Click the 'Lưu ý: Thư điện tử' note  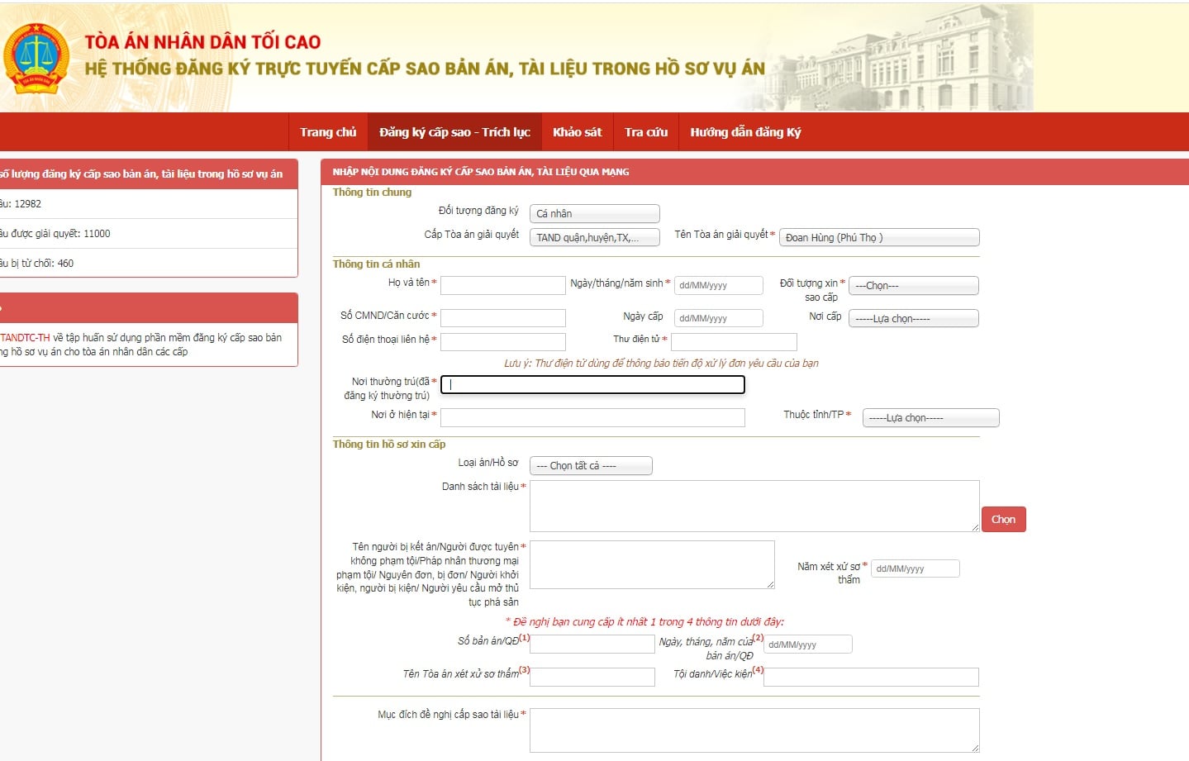click(x=661, y=363)
